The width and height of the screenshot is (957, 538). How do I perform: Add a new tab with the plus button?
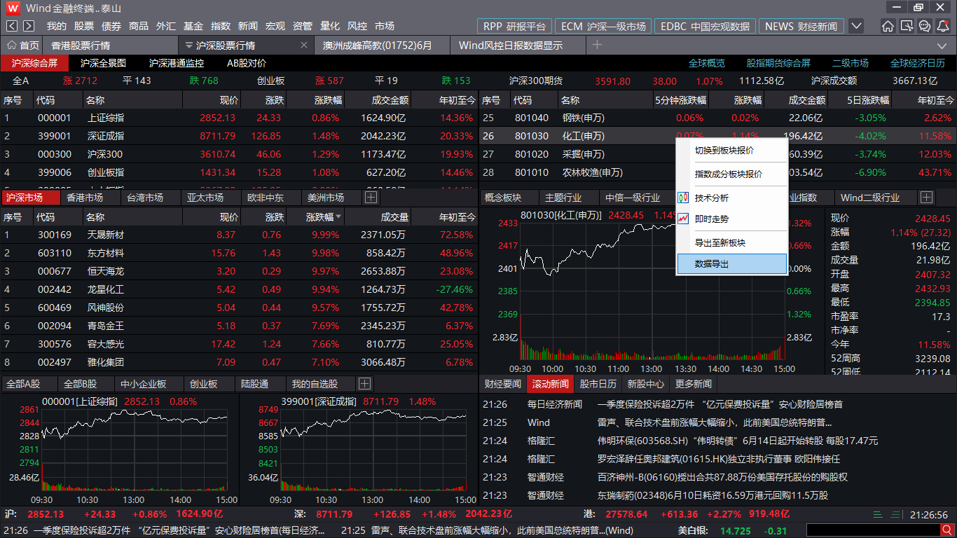[x=597, y=45]
